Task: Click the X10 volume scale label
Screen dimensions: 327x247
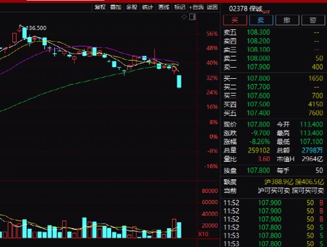Action: click(x=203, y=234)
